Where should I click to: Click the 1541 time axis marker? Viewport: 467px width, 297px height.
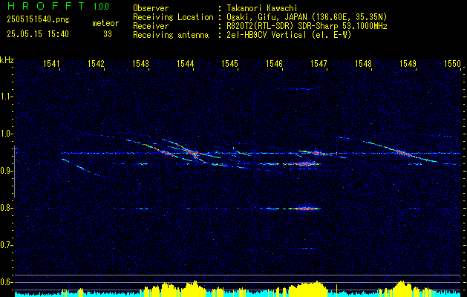pyautogui.click(x=51, y=63)
